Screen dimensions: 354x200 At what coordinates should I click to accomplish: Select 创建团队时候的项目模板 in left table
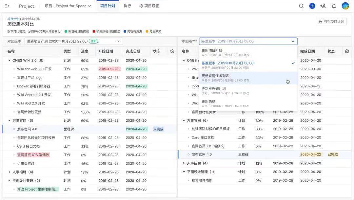coord(89,138)
